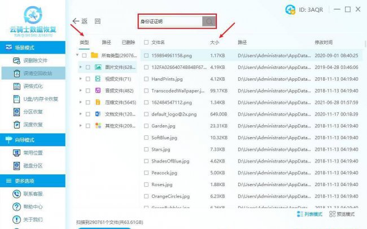Check the box for 159894961158.png
The image size is (367, 229).
(x=146, y=56)
